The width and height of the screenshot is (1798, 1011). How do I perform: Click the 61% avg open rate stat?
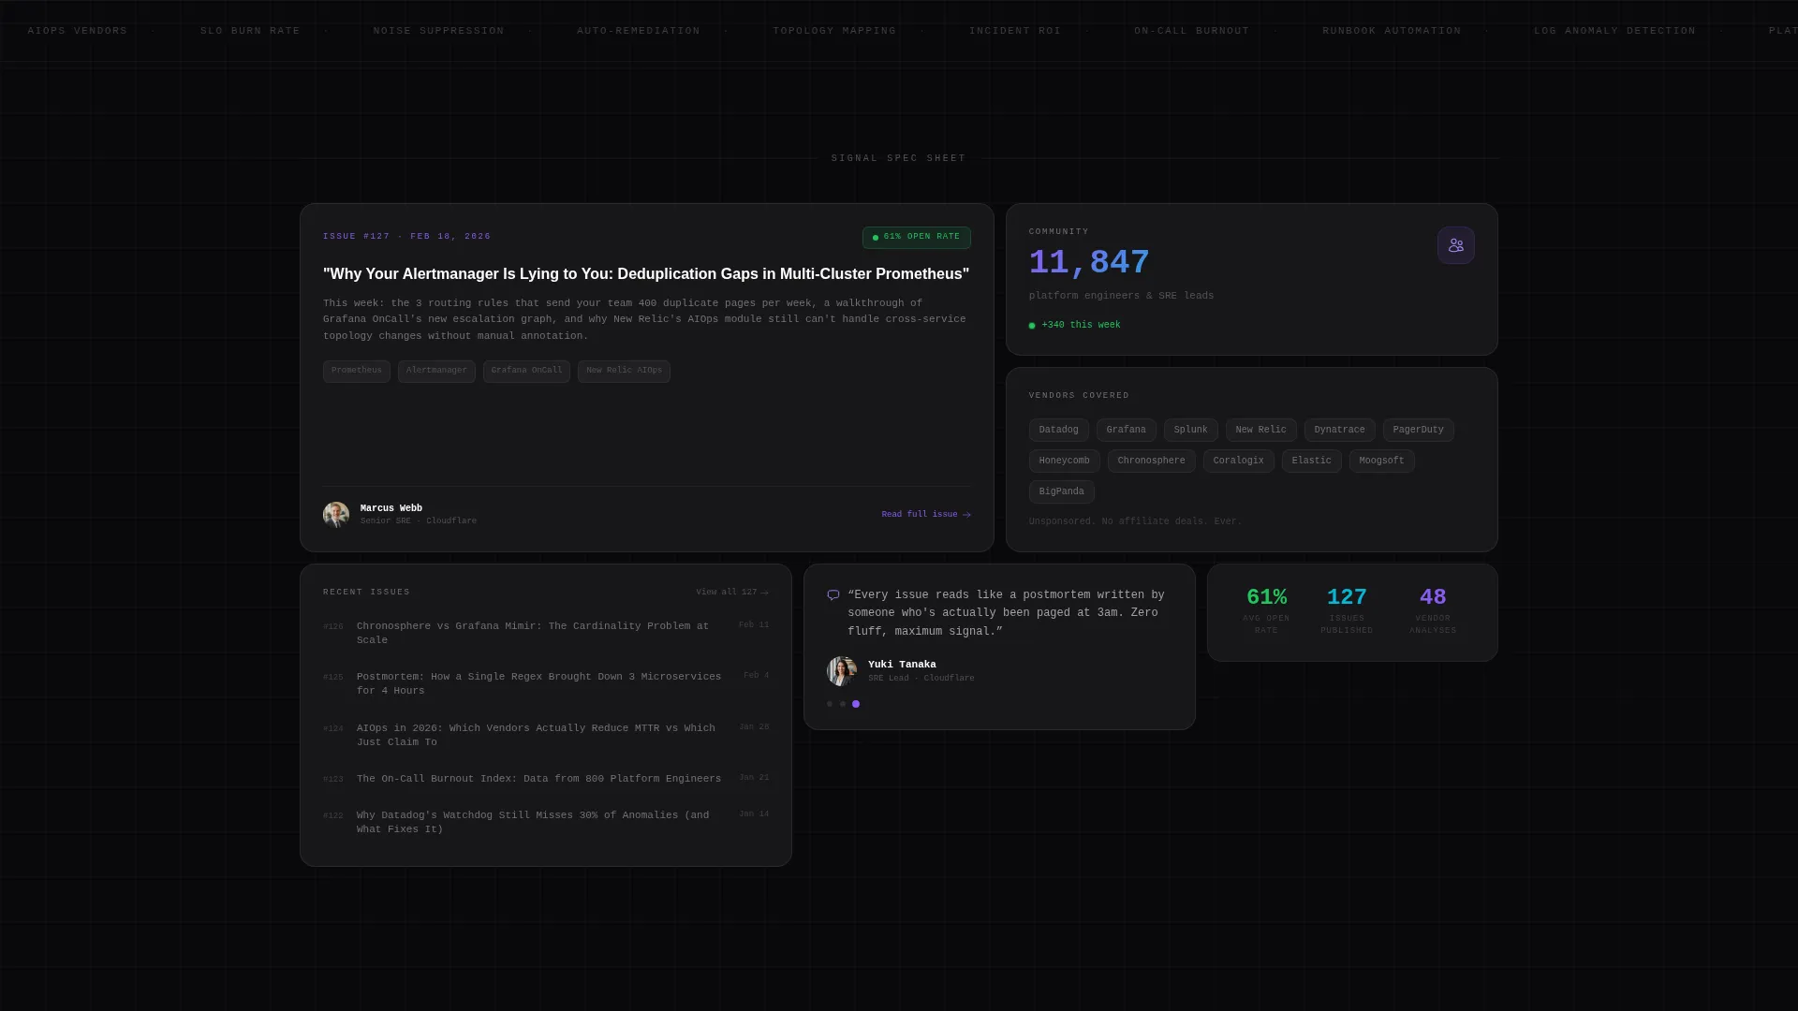pos(1266,611)
